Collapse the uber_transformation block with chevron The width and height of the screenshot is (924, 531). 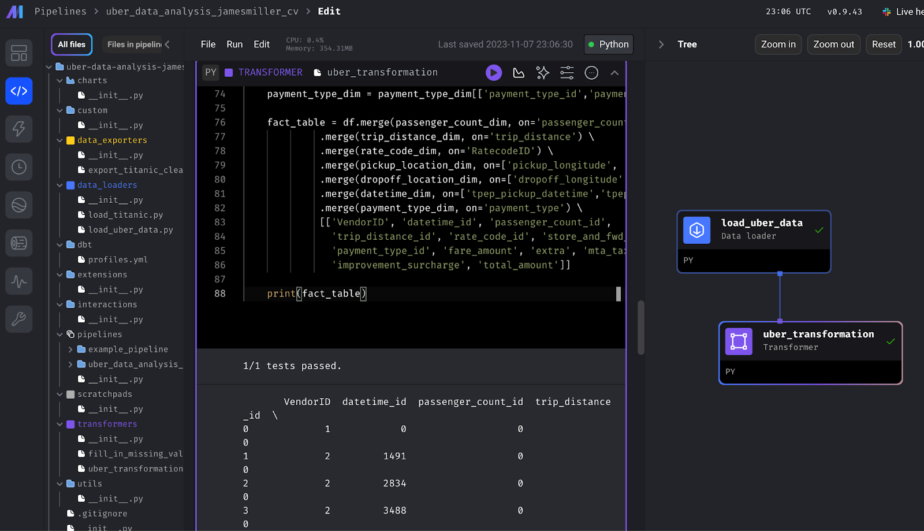[614, 73]
